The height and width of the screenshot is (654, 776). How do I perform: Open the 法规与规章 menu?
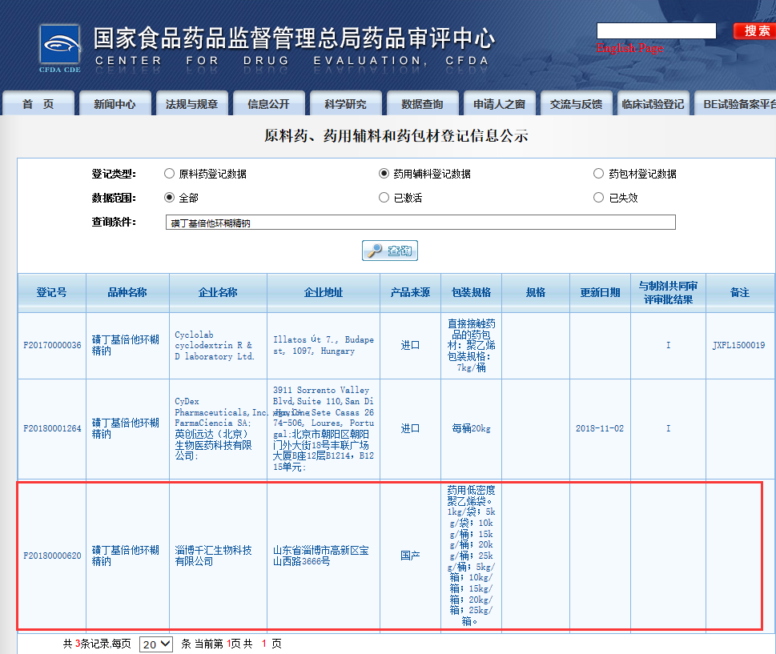point(191,102)
